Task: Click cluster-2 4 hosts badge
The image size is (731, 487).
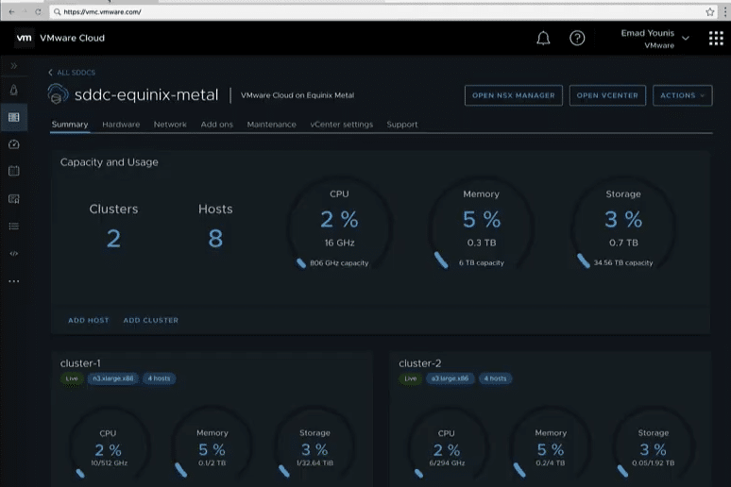Action: click(495, 378)
